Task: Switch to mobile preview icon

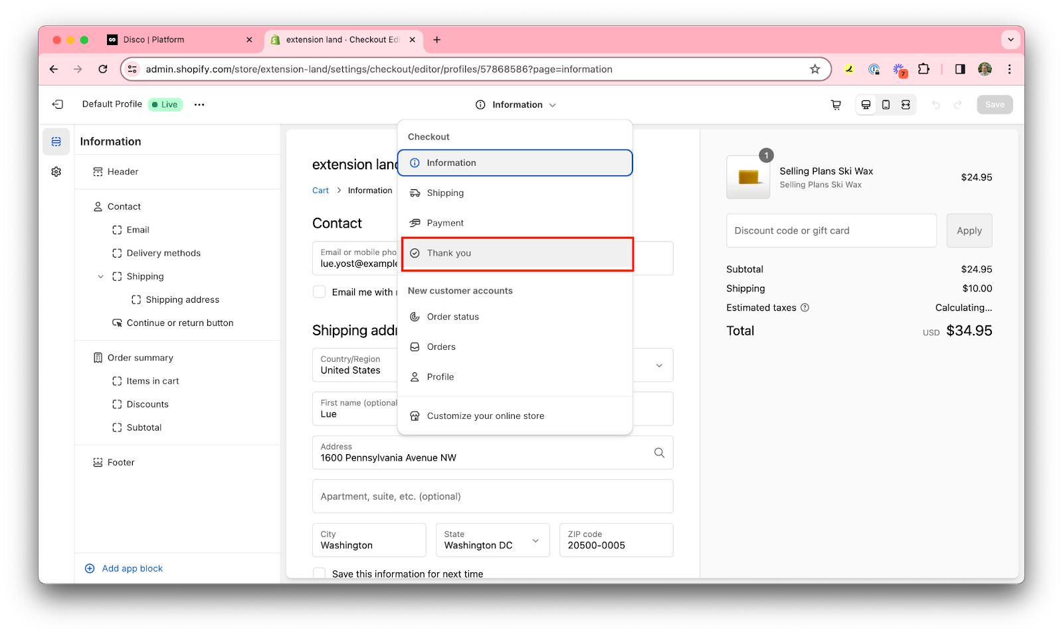Action: coord(886,105)
